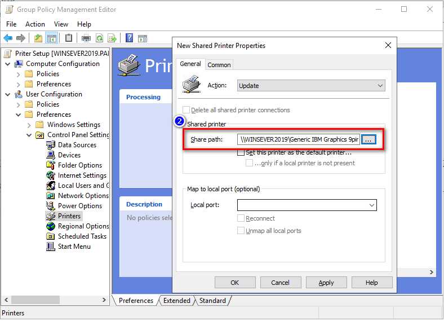
Task: Check Delete all shared printer connections
Action: tap(186, 110)
